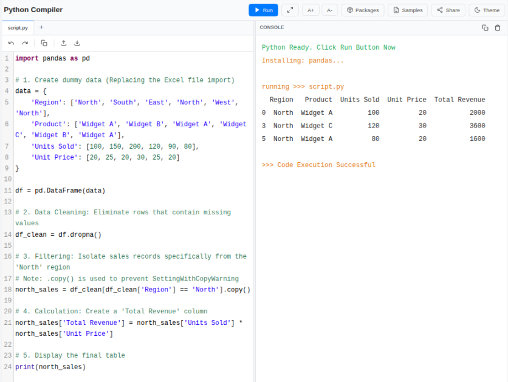
Task: Increase font size with A+
Action: 311,10
